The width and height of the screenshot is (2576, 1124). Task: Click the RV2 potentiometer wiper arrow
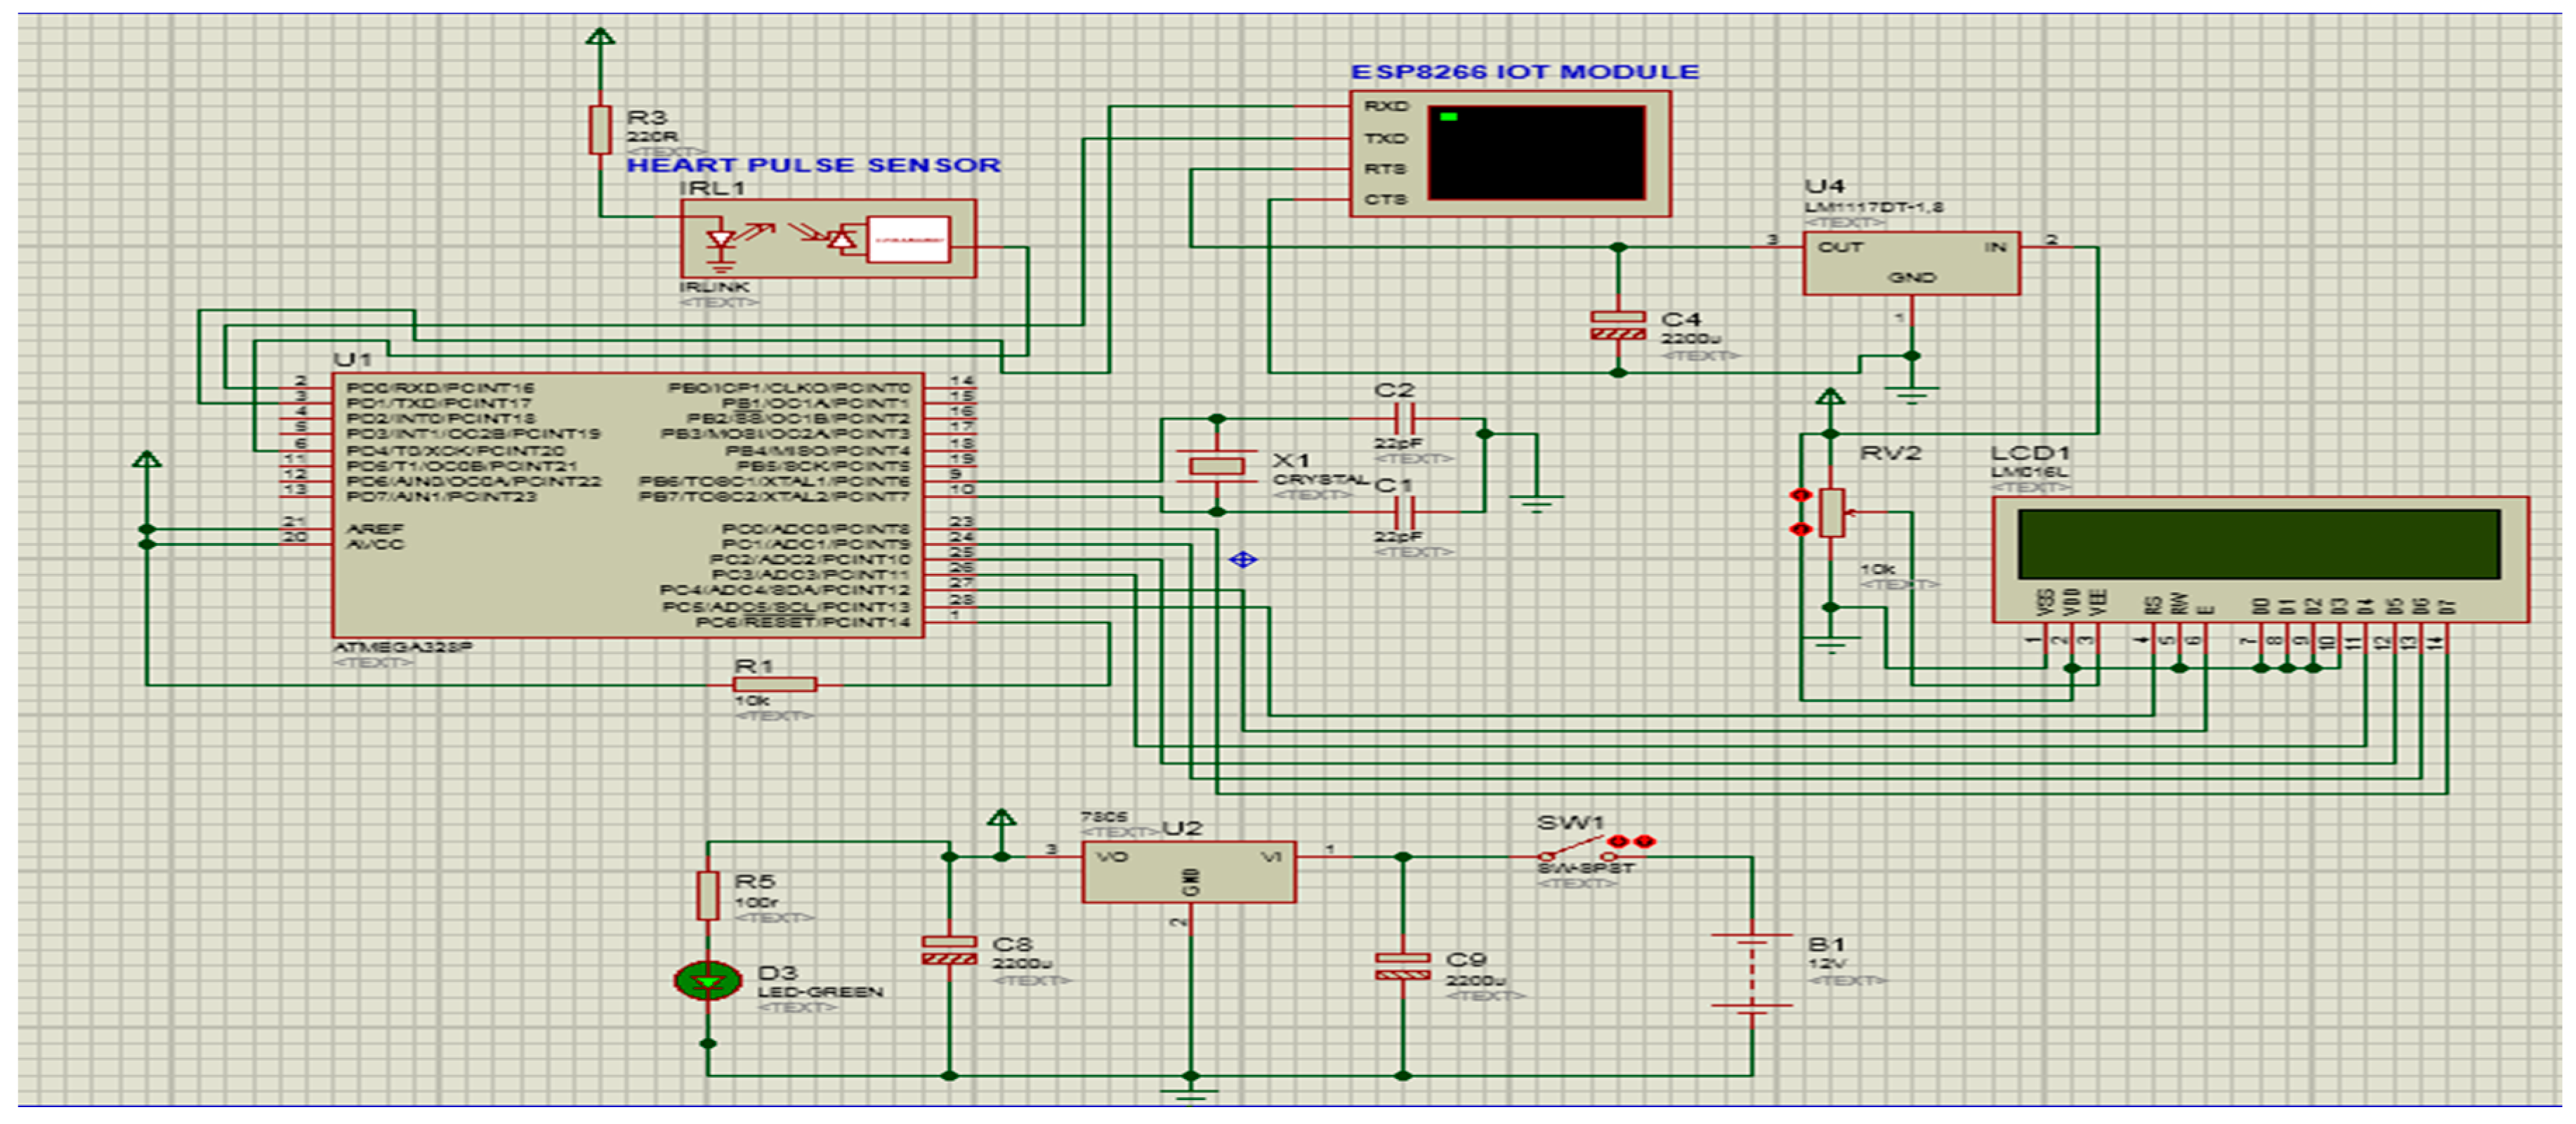click(x=1851, y=512)
